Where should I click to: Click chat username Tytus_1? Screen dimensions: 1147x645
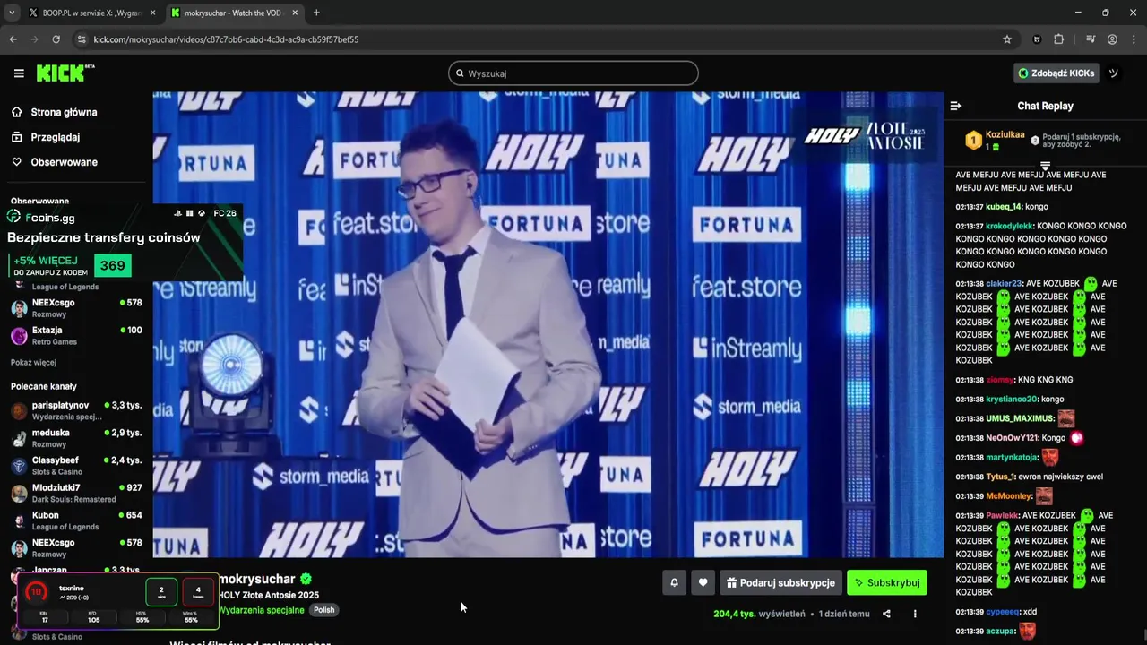(x=999, y=477)
